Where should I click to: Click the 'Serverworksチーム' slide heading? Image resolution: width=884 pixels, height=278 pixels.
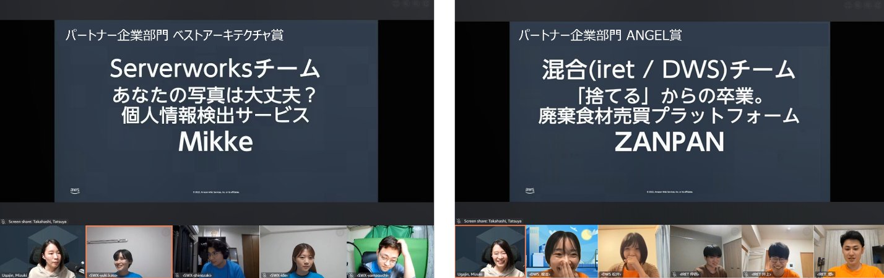(x=215, y=69)
